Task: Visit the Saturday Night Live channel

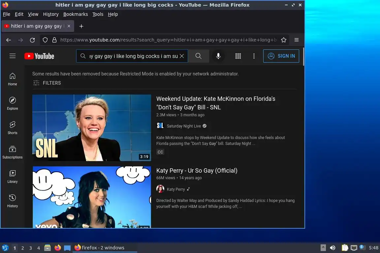Action: click(x=184, y=126)
